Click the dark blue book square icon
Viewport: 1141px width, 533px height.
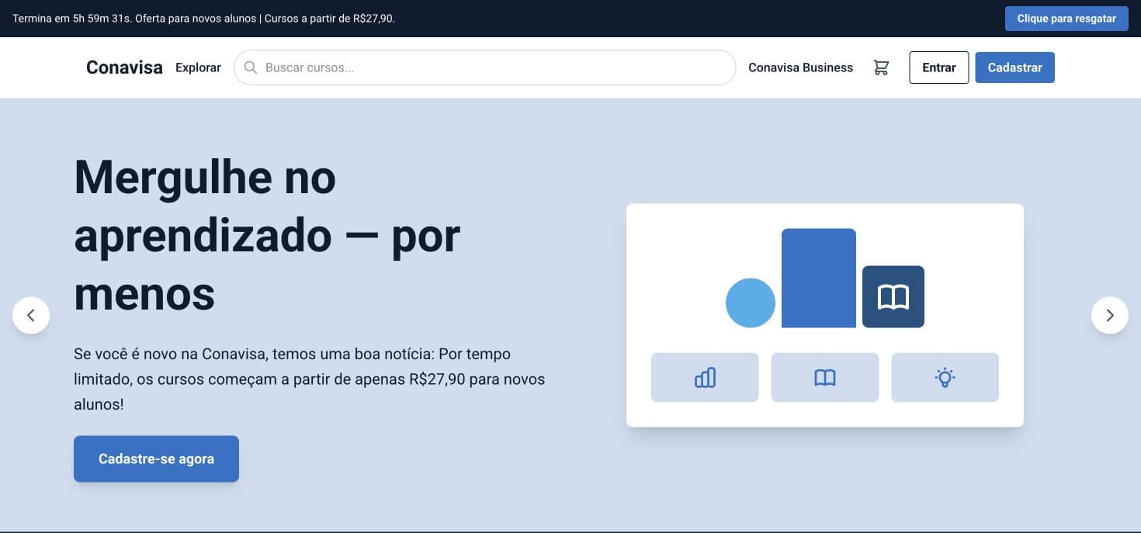point(893,296)
